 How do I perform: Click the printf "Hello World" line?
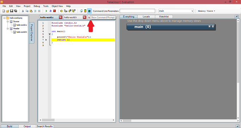pos(74,37)
